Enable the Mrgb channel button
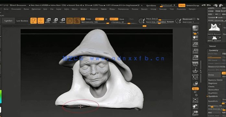 [x=89, y=19]
